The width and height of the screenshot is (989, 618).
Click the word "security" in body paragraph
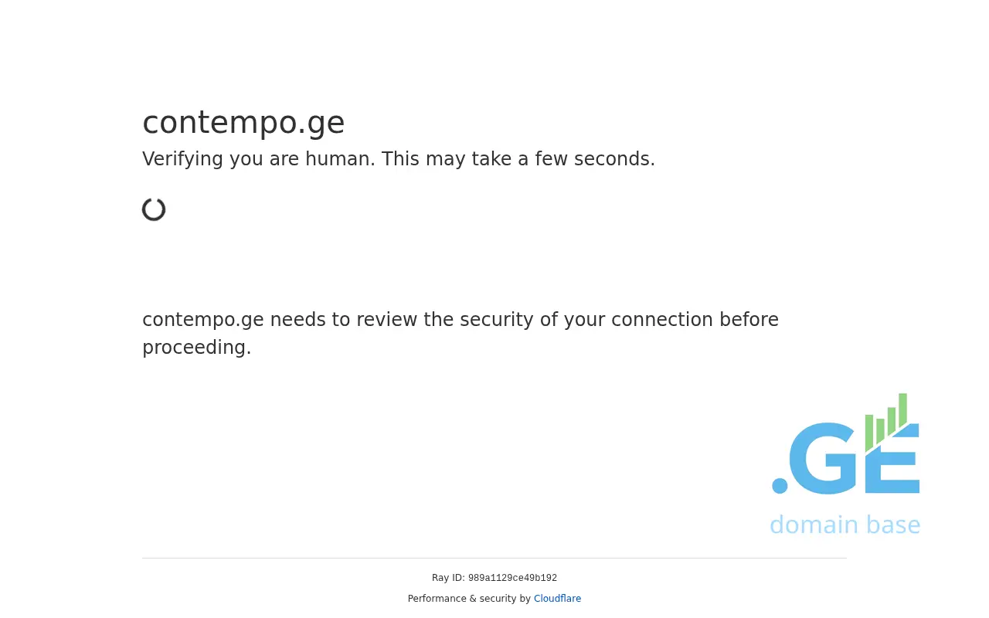497,320
